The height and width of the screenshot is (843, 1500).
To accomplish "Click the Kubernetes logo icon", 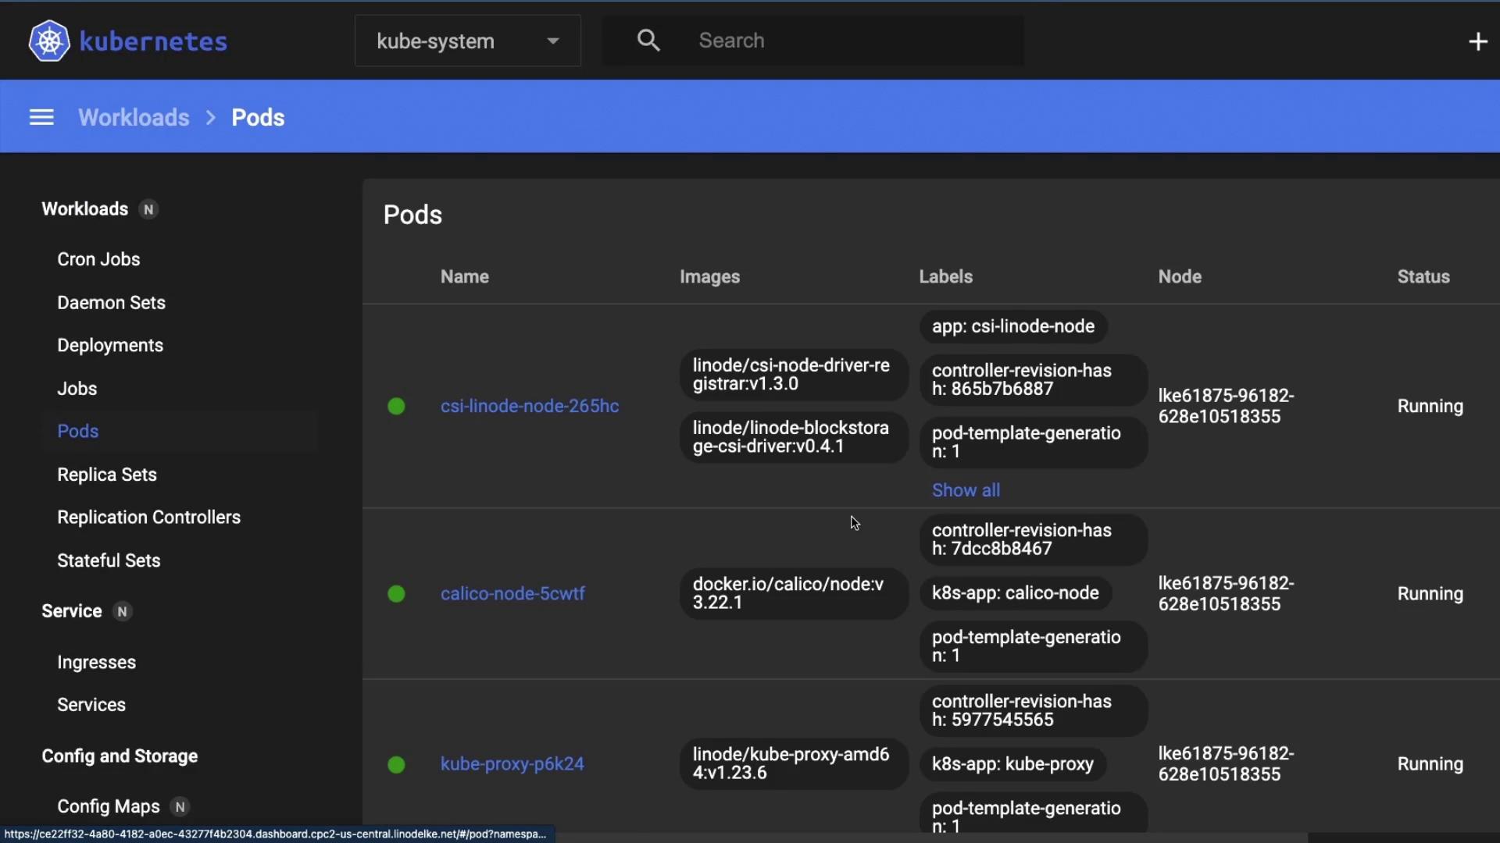I will click(49, 41).
